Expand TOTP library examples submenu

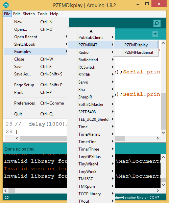point(91,194)
